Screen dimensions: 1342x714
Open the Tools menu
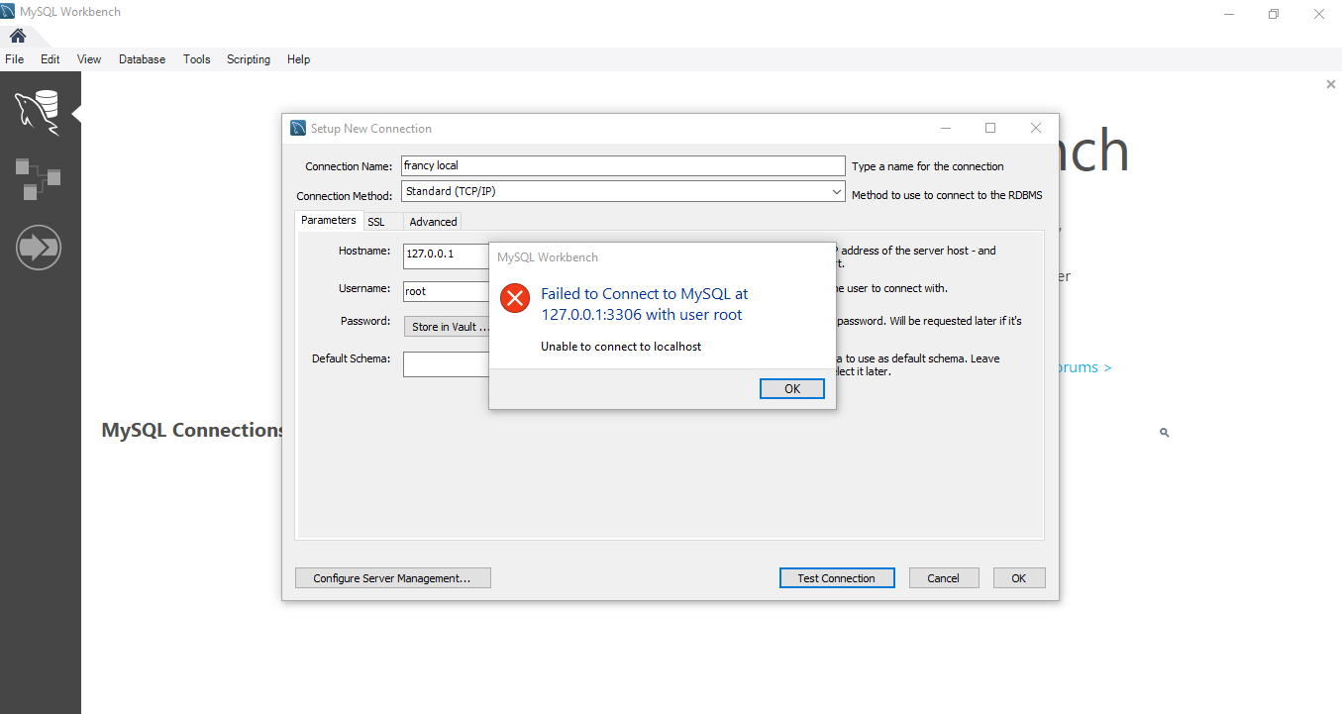click(x=197, y=59)
